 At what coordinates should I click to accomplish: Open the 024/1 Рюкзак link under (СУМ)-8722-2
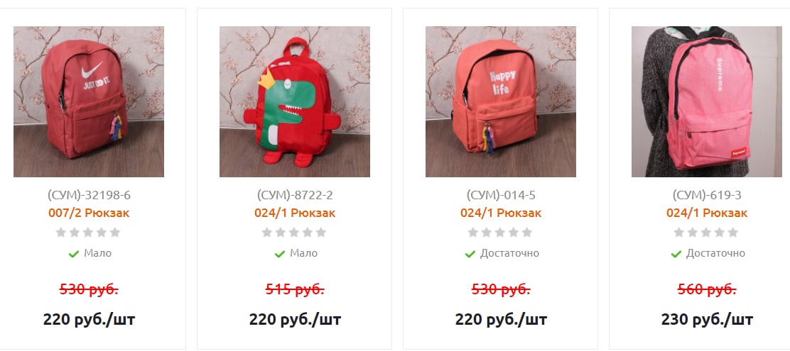(x=295, y=213)
